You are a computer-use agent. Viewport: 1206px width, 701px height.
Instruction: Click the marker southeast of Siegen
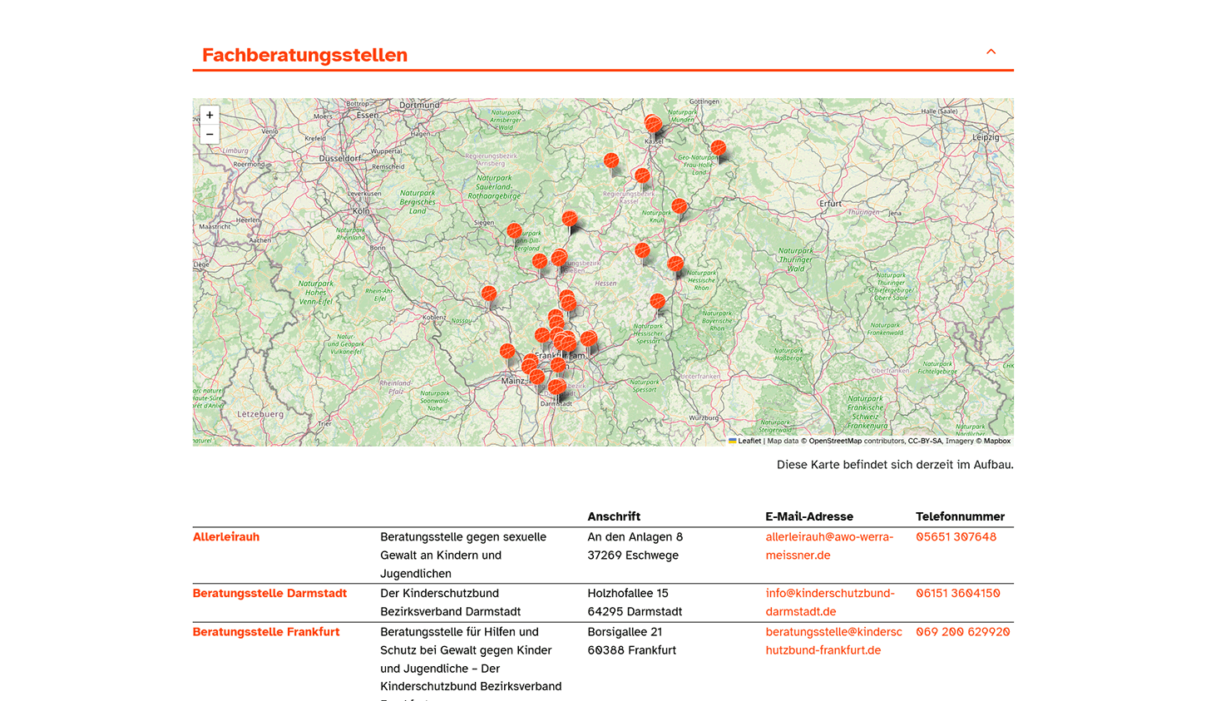point(514,231)
